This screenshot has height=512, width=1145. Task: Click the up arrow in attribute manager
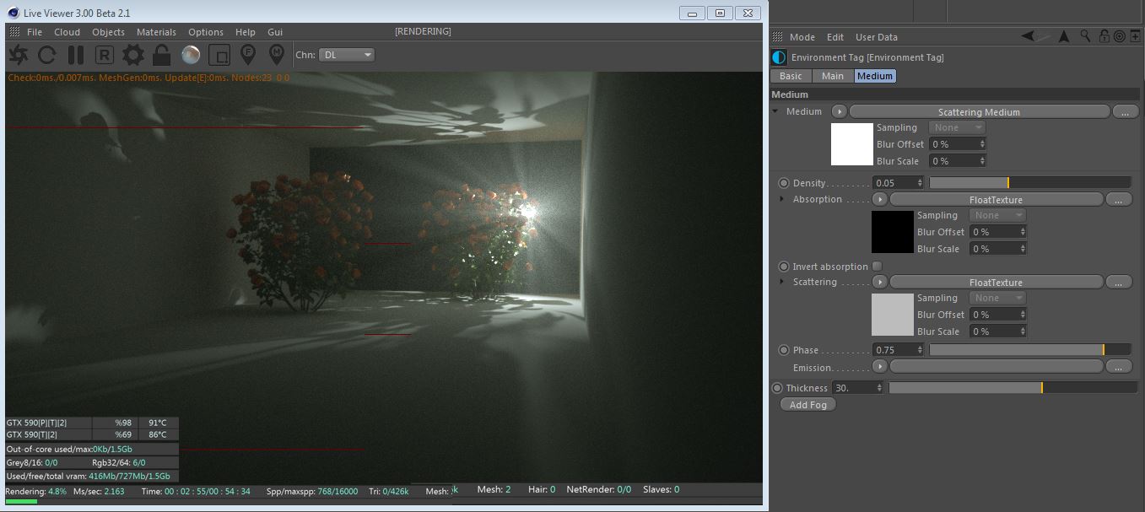[x=1064, y=36]
